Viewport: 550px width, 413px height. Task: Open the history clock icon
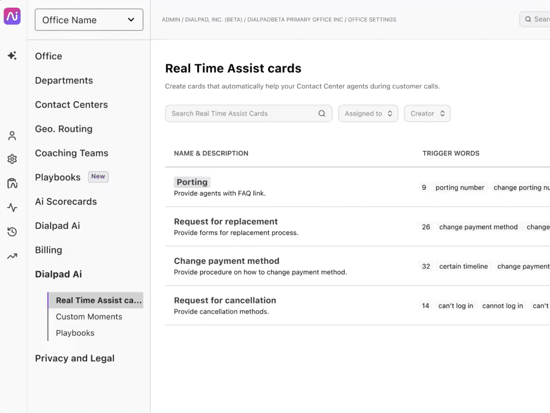(x=12, y=232)
